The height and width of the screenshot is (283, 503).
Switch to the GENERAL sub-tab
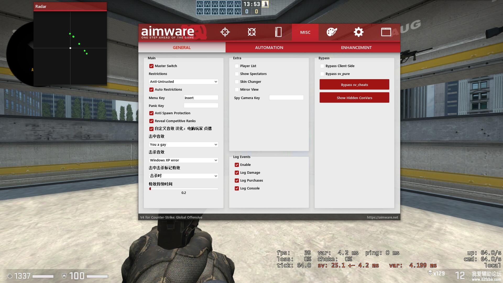[x=182, y=47]
